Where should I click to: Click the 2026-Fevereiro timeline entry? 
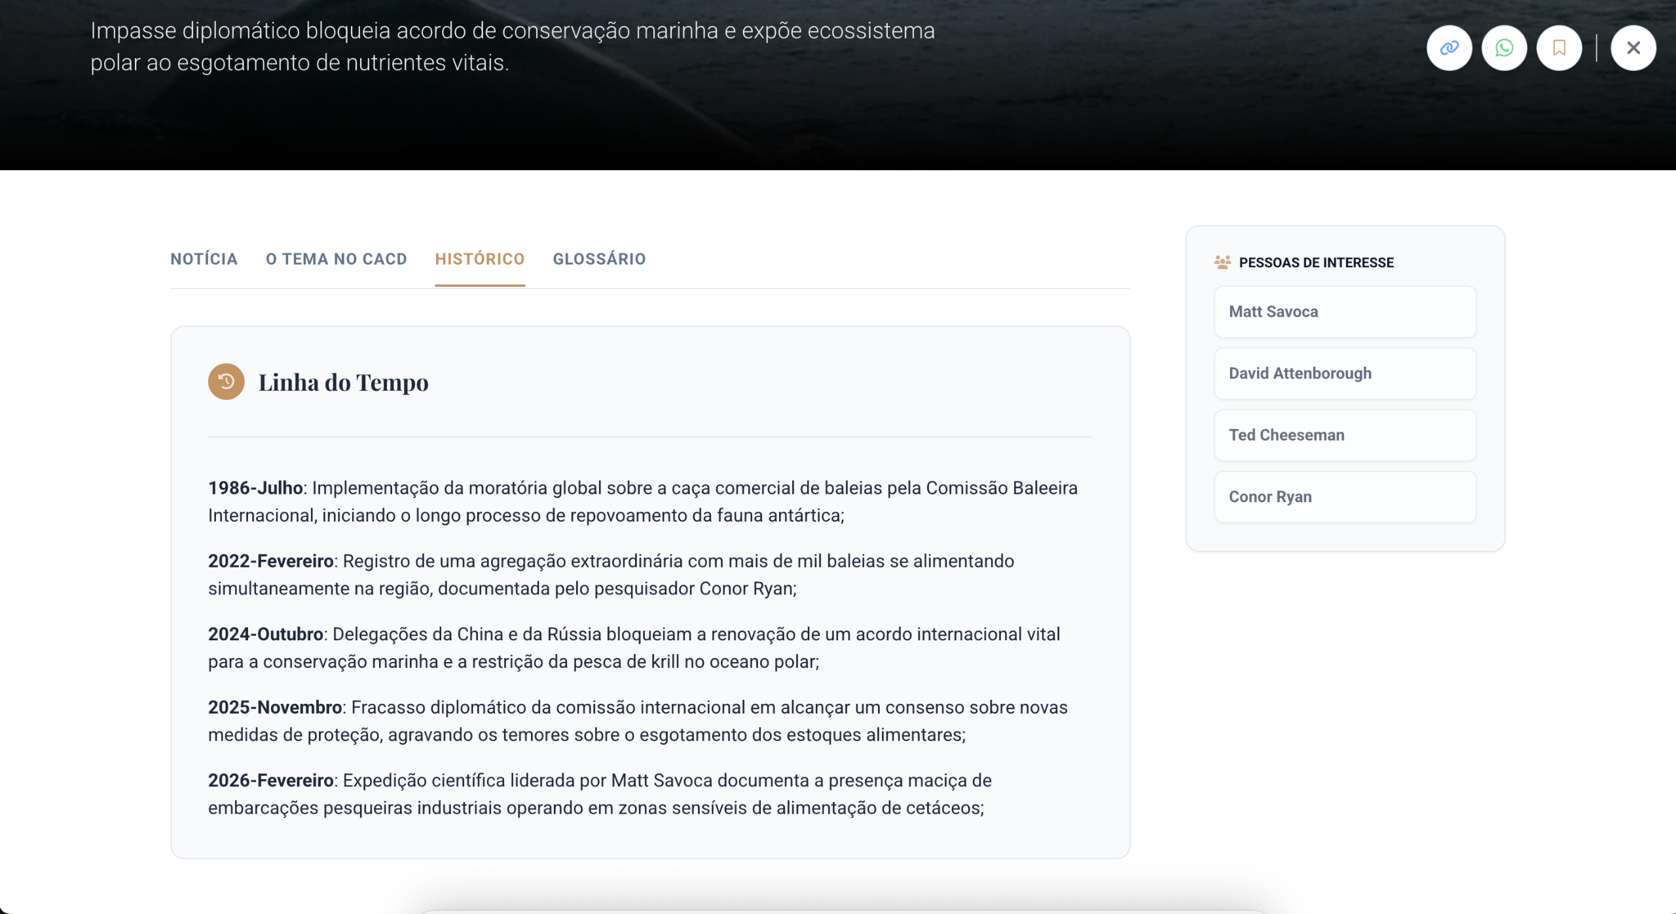coord(599,794)
